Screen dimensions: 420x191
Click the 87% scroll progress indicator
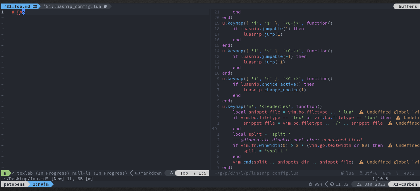coord(386,173)
